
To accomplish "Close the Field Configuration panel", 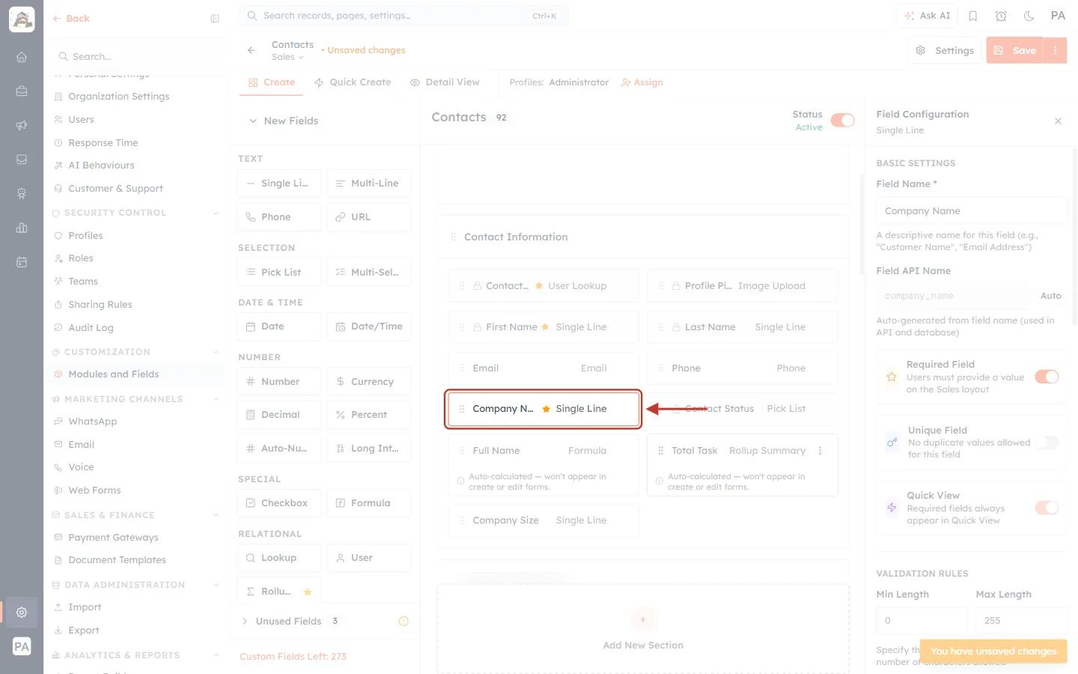I will tap(1058, 121).
